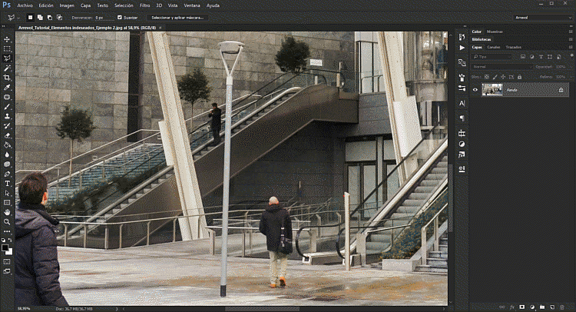The image size is (576, 312).
Task: Hide the Fondo layer using eye icon
Action: click(475, 90)
